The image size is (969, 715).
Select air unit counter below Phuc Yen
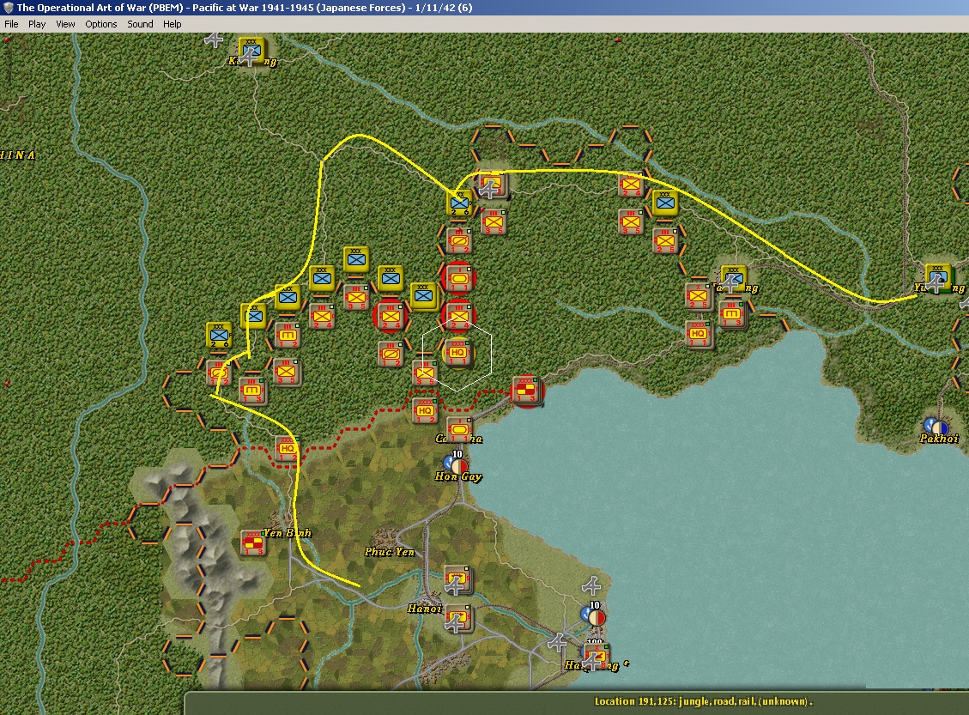pos(458,580)
